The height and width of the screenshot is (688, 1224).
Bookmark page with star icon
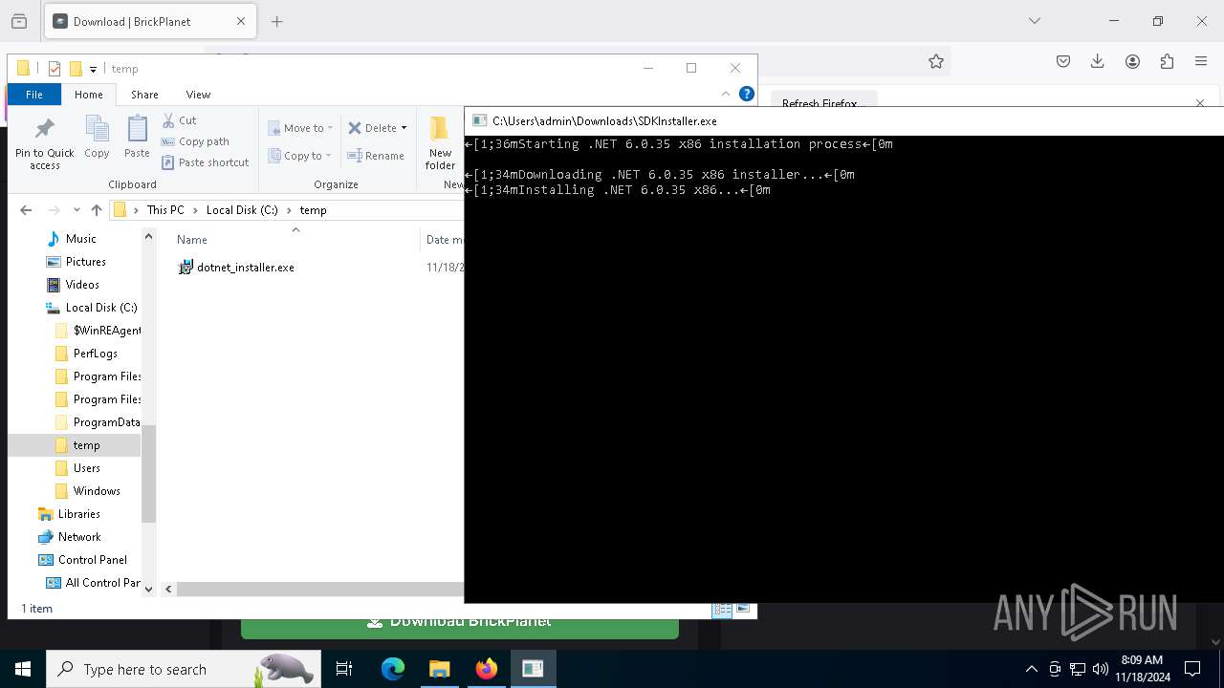936,61
